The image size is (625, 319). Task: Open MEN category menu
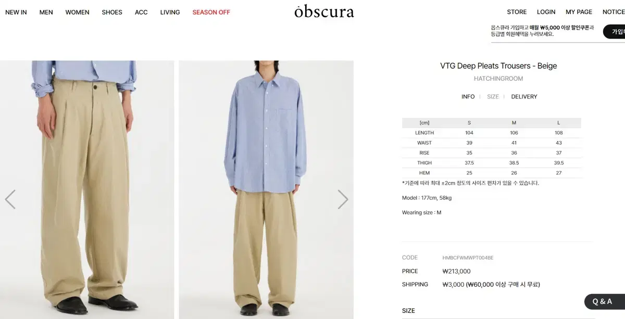point(46,12)
